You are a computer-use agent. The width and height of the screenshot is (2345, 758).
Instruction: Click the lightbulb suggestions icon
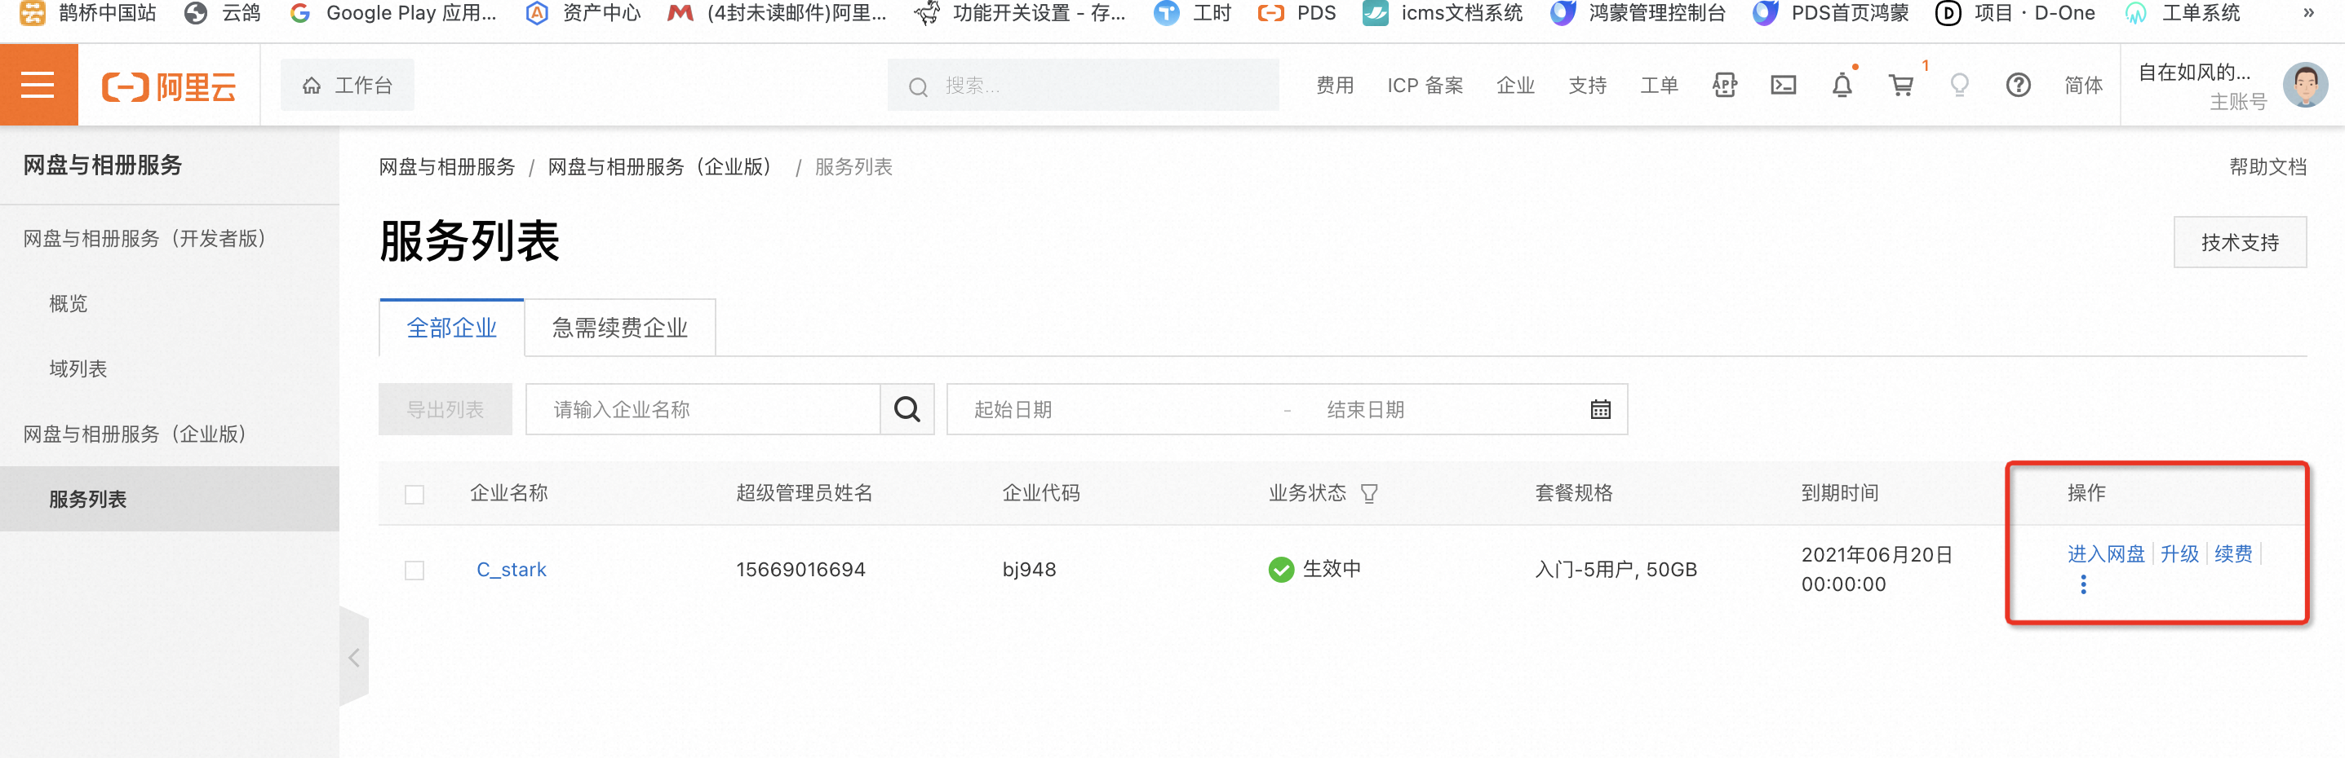[x=1959, y=86]
